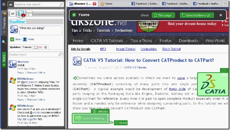Toggle selection checkbox on CATIA logo image

(224, 71)
